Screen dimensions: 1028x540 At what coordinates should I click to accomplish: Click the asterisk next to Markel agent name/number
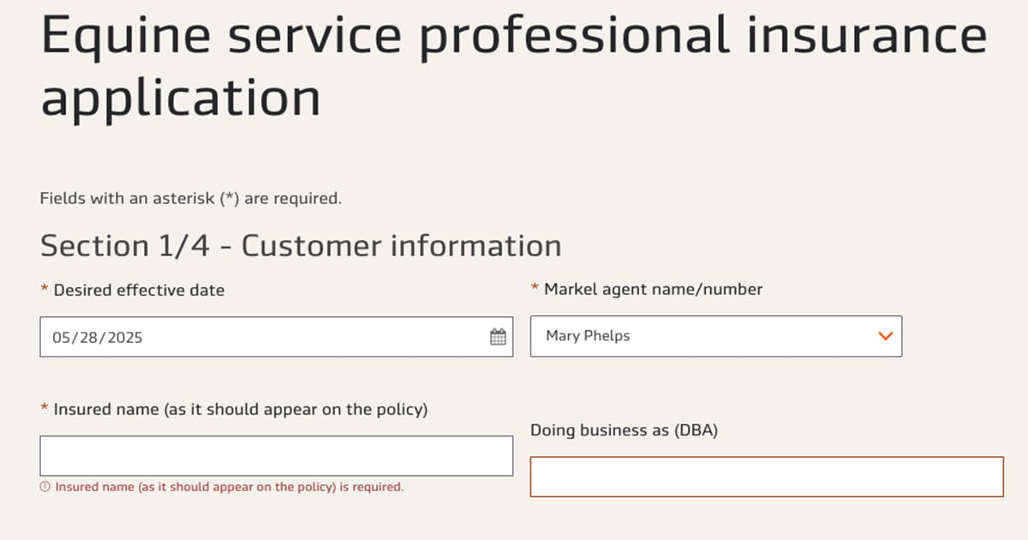click(x=535, y=289)
